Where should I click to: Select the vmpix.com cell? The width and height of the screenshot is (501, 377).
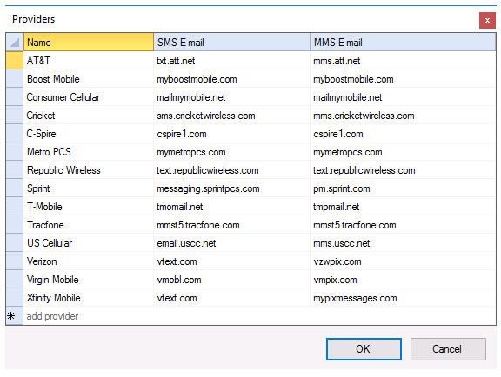tap(403, 280)
